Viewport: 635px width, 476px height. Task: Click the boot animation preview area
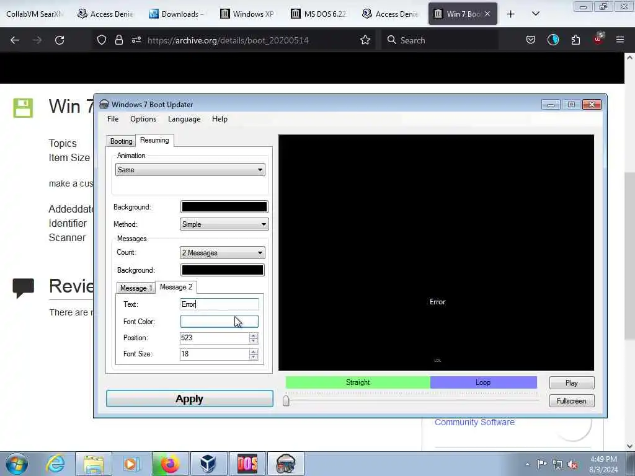436,253
